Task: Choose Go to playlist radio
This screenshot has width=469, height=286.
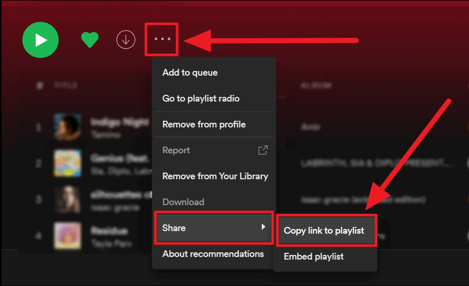Action: [x=201, y=98]
